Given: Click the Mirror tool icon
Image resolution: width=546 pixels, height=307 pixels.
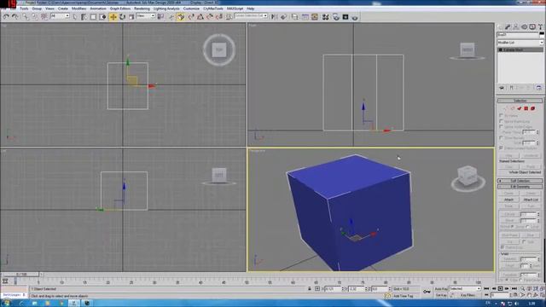Looking at the screenshot, I should [274, 17].
